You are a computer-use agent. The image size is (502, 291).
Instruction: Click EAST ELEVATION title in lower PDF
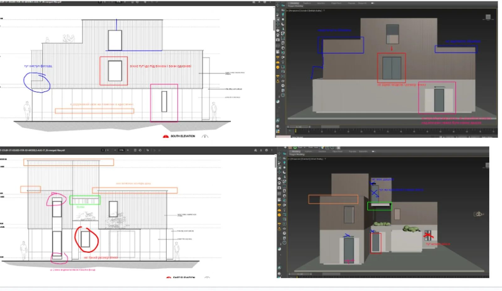(x=184, y=277)
